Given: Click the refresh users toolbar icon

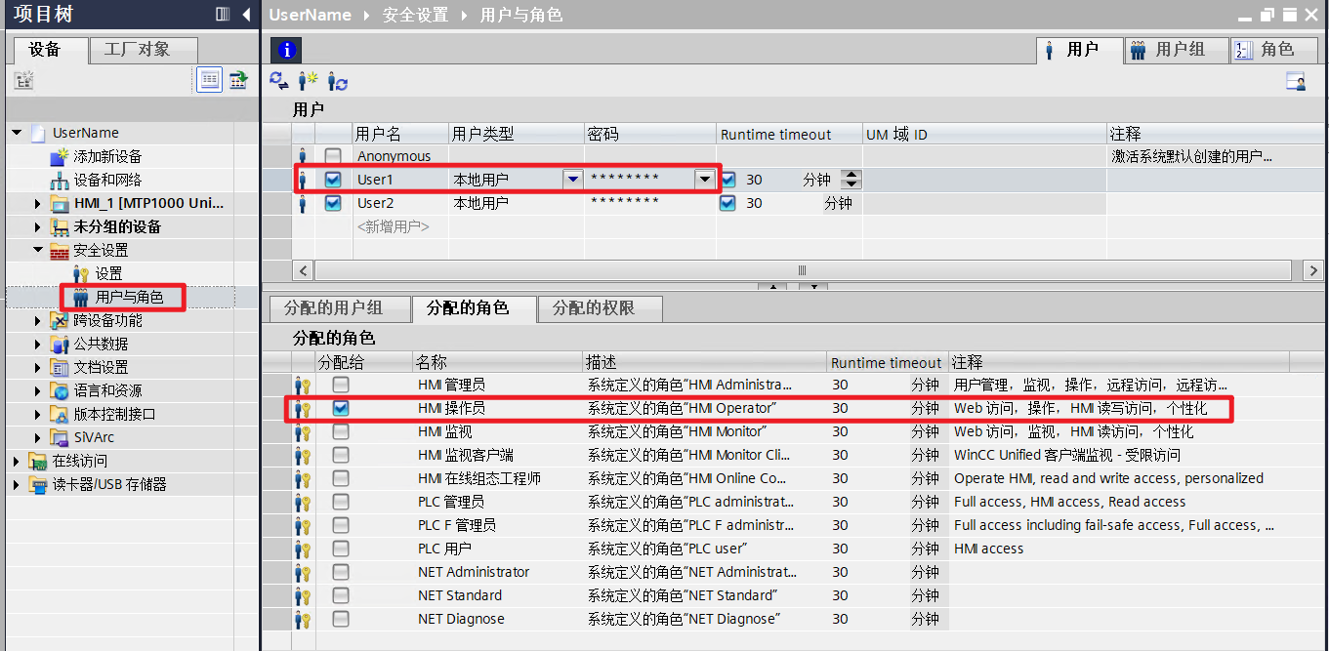Looking at the screenshot, I should (x=279, y=81).
